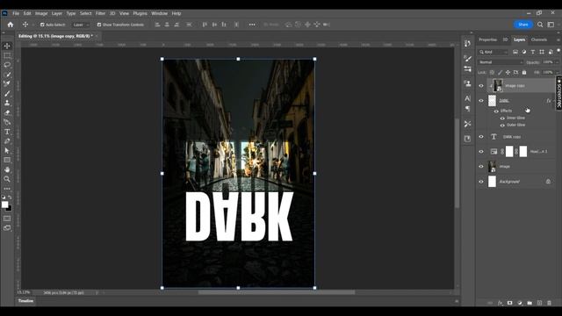Collapse the DARK layer effects arrow
Screen dimensions: 562x316
pyautogui.click(x=554, y=101)
